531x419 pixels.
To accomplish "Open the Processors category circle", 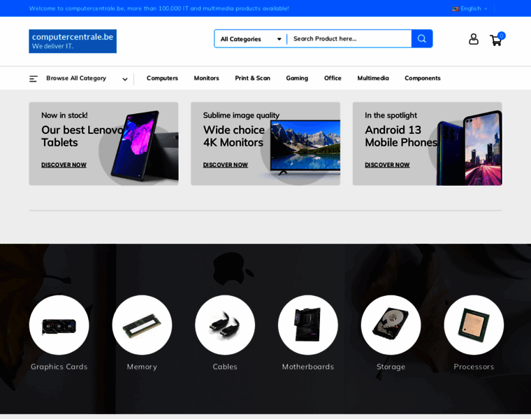I will pos(474,325).
